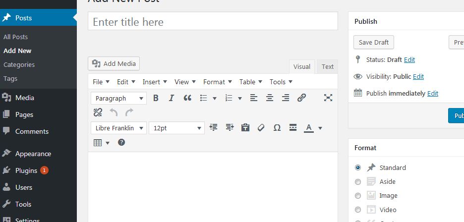Open Tools in the admin sidebar
The width and height of the screenshot is (464, 222).
(23, 205)
